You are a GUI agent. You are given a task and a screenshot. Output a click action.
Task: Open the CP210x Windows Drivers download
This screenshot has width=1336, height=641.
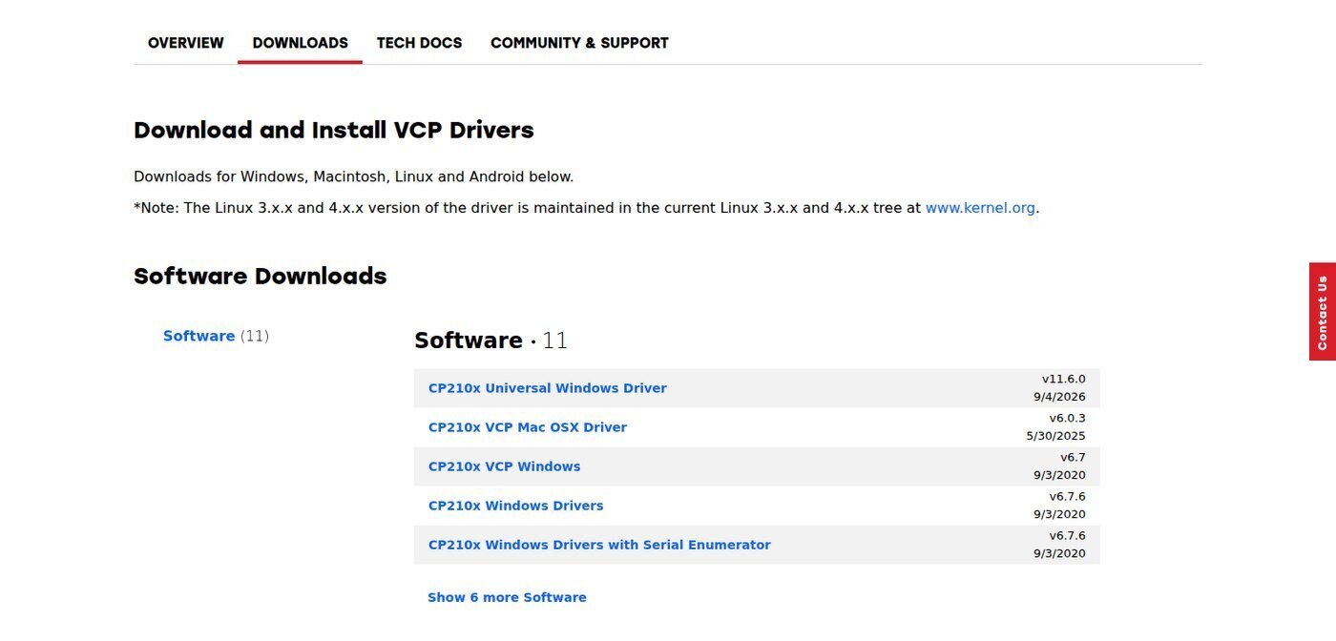[515, 506]
